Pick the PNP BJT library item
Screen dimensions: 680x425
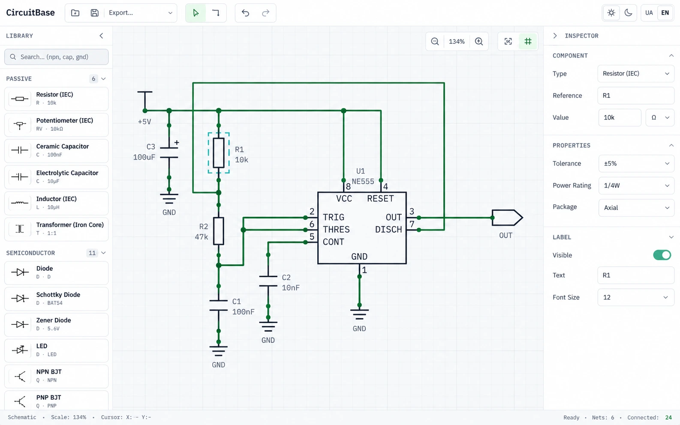pyautogui.click(x=56, y=400)
